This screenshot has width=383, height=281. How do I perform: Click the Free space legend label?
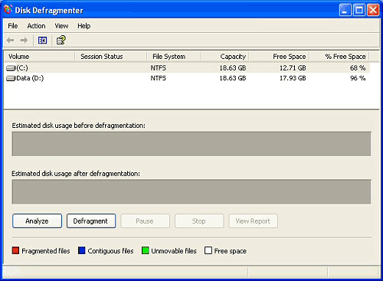pyautogui.click(x=231, y=251)
